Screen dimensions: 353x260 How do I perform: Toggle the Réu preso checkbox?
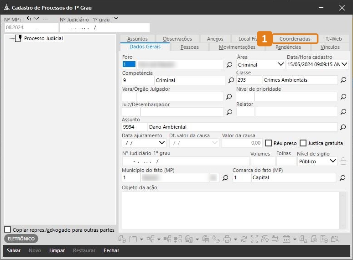268,143
